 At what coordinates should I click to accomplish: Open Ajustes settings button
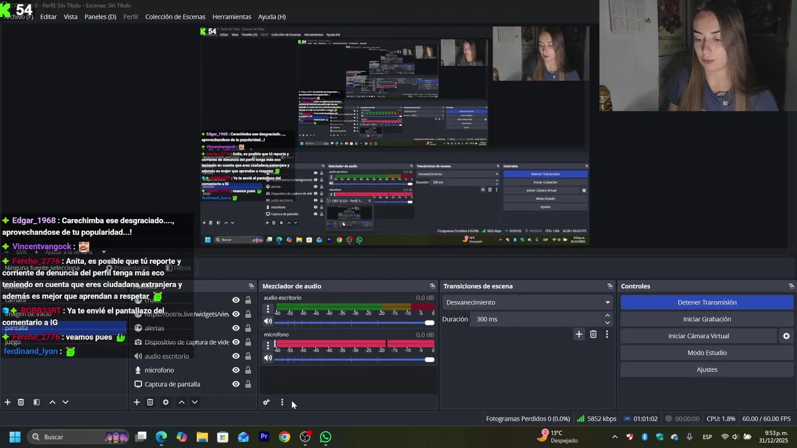click(707, 370)
